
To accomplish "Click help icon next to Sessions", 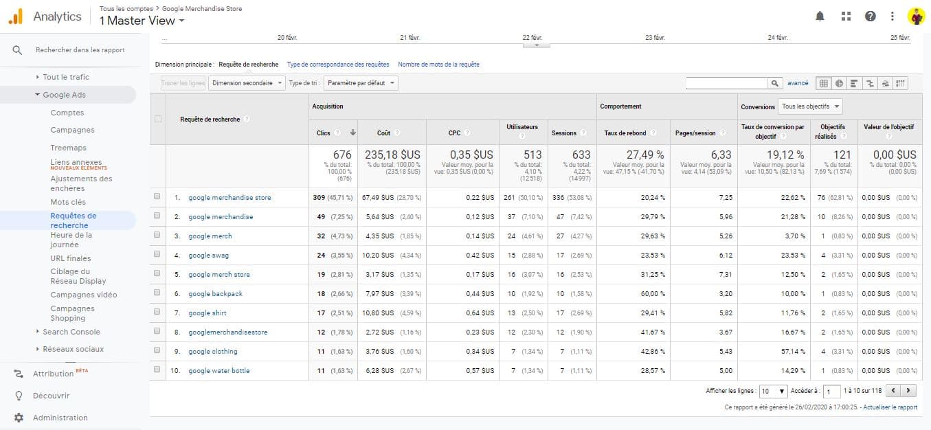I will tap(583, 133).
